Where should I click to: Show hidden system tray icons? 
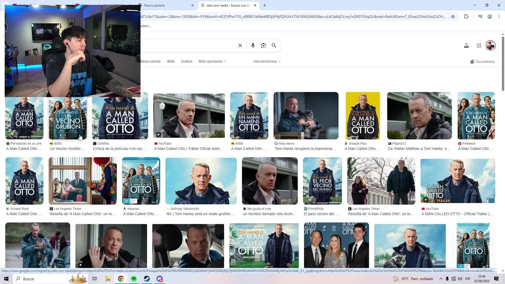click(x=441, y=279)
